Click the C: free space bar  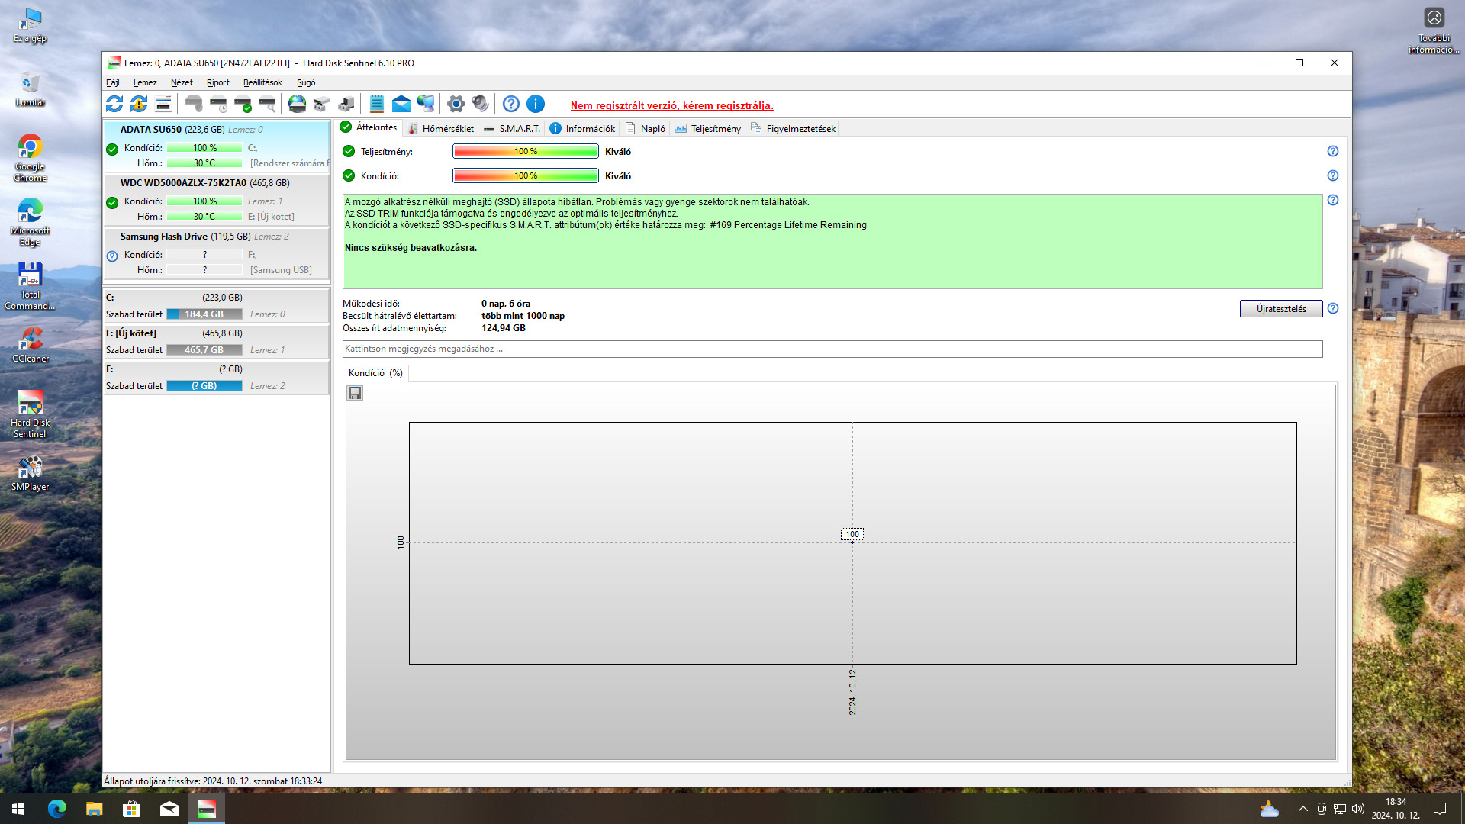click(x=204, y=314)
